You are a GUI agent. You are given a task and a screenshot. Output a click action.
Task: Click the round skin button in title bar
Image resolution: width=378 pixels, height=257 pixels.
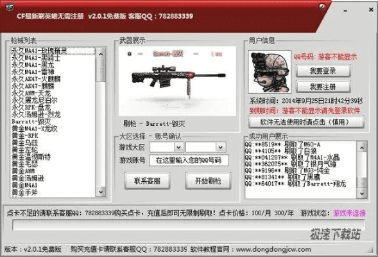[x=322, y=6]
